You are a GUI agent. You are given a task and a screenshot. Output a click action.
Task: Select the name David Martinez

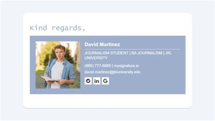pos(102,45)
